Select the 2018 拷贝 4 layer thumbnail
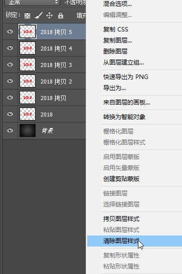This screenshot has width=182, height=274. [x=28, y=48]
